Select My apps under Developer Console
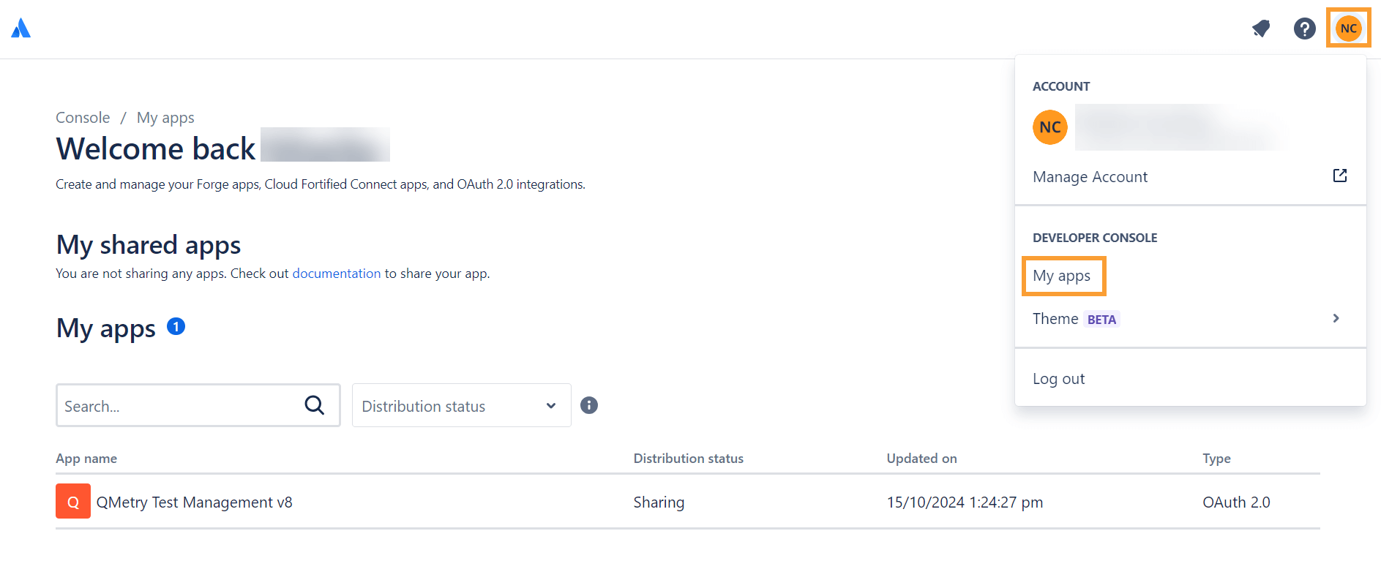This screenshot has width=1381, height=580. 1063,276
